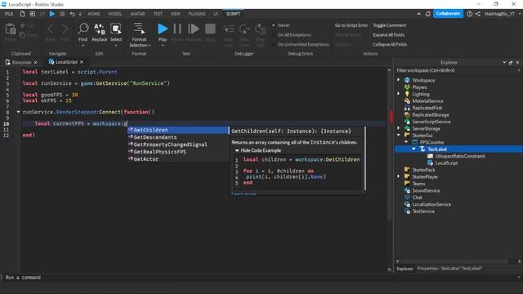Click the small blue Play icon in quick access bar
This screenshot has height=294, width=523.
(52, 14)
